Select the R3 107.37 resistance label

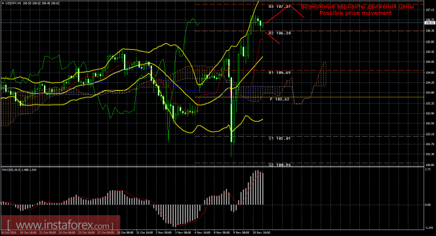pyautogui.click(x=279, y=7)
